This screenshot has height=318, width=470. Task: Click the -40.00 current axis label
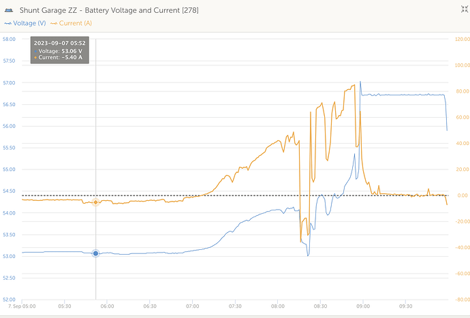(462, 248)
